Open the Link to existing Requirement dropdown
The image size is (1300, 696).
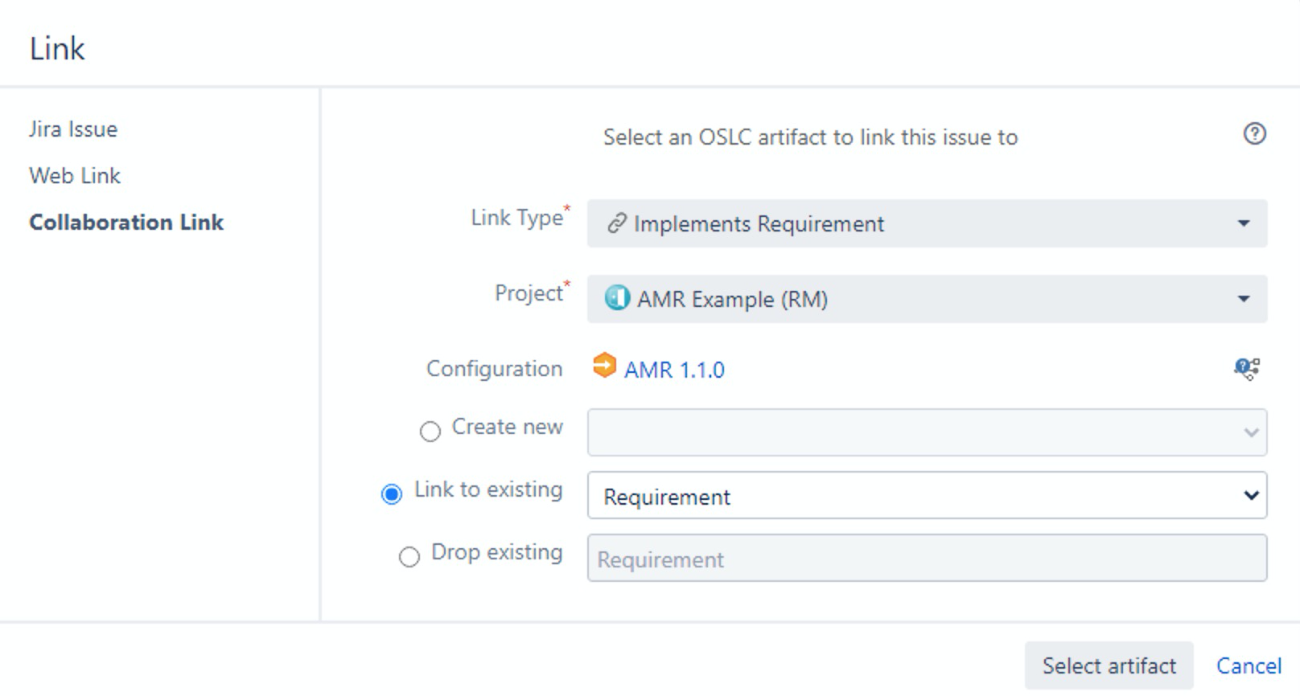(x=927, y=495)
